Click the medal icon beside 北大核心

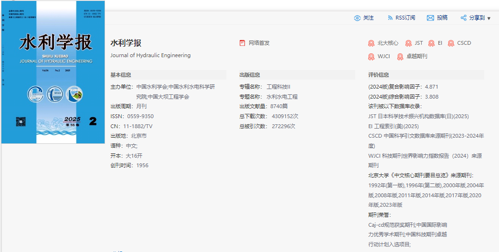(x=372, y=43)
